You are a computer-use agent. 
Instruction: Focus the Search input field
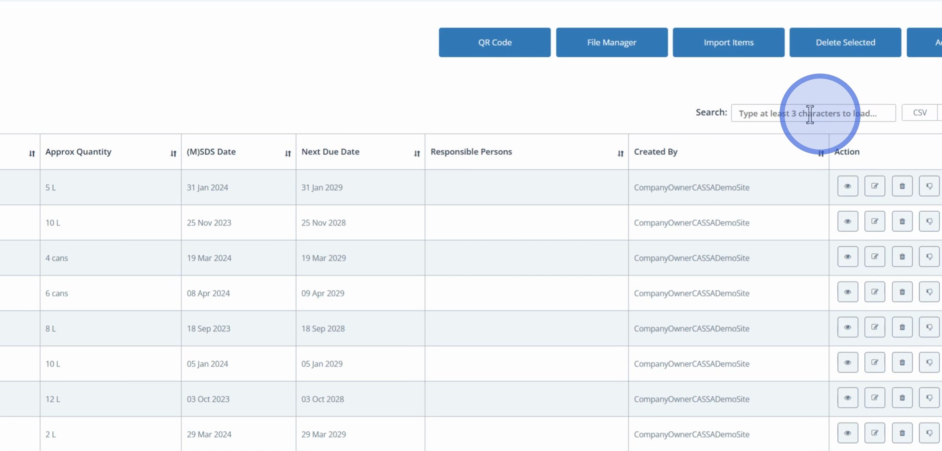pyautogui.click(x=813, y=113)
